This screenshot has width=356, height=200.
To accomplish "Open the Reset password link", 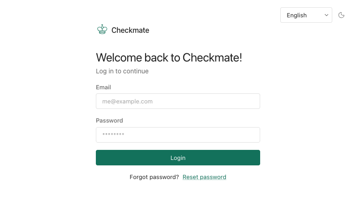I will (204, 177).
